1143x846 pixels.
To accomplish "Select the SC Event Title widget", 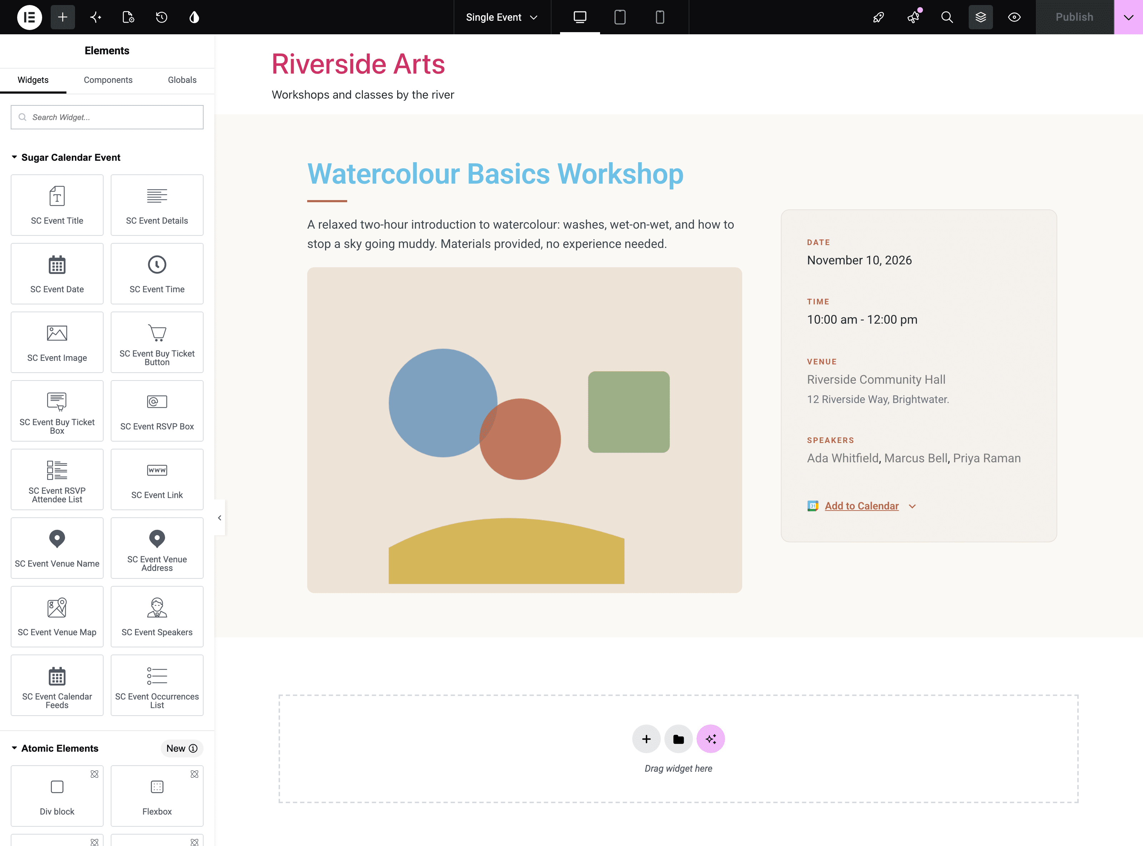I will tap(57, 205).
